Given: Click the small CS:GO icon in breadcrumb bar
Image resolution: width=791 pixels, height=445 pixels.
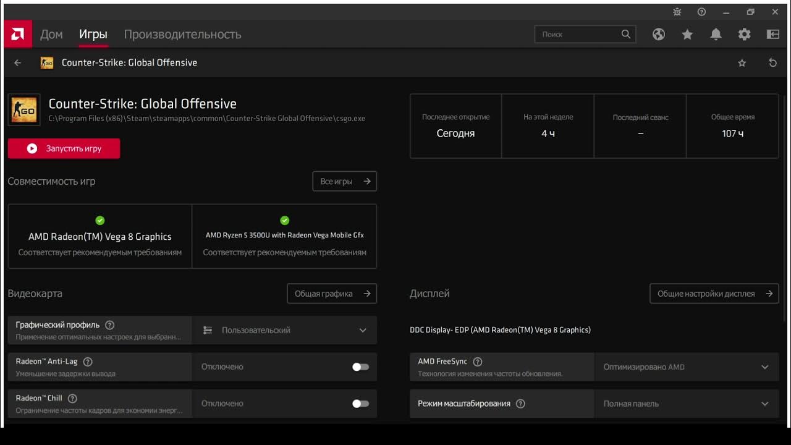Looking at the screenshot, I should tap(46, 63).
